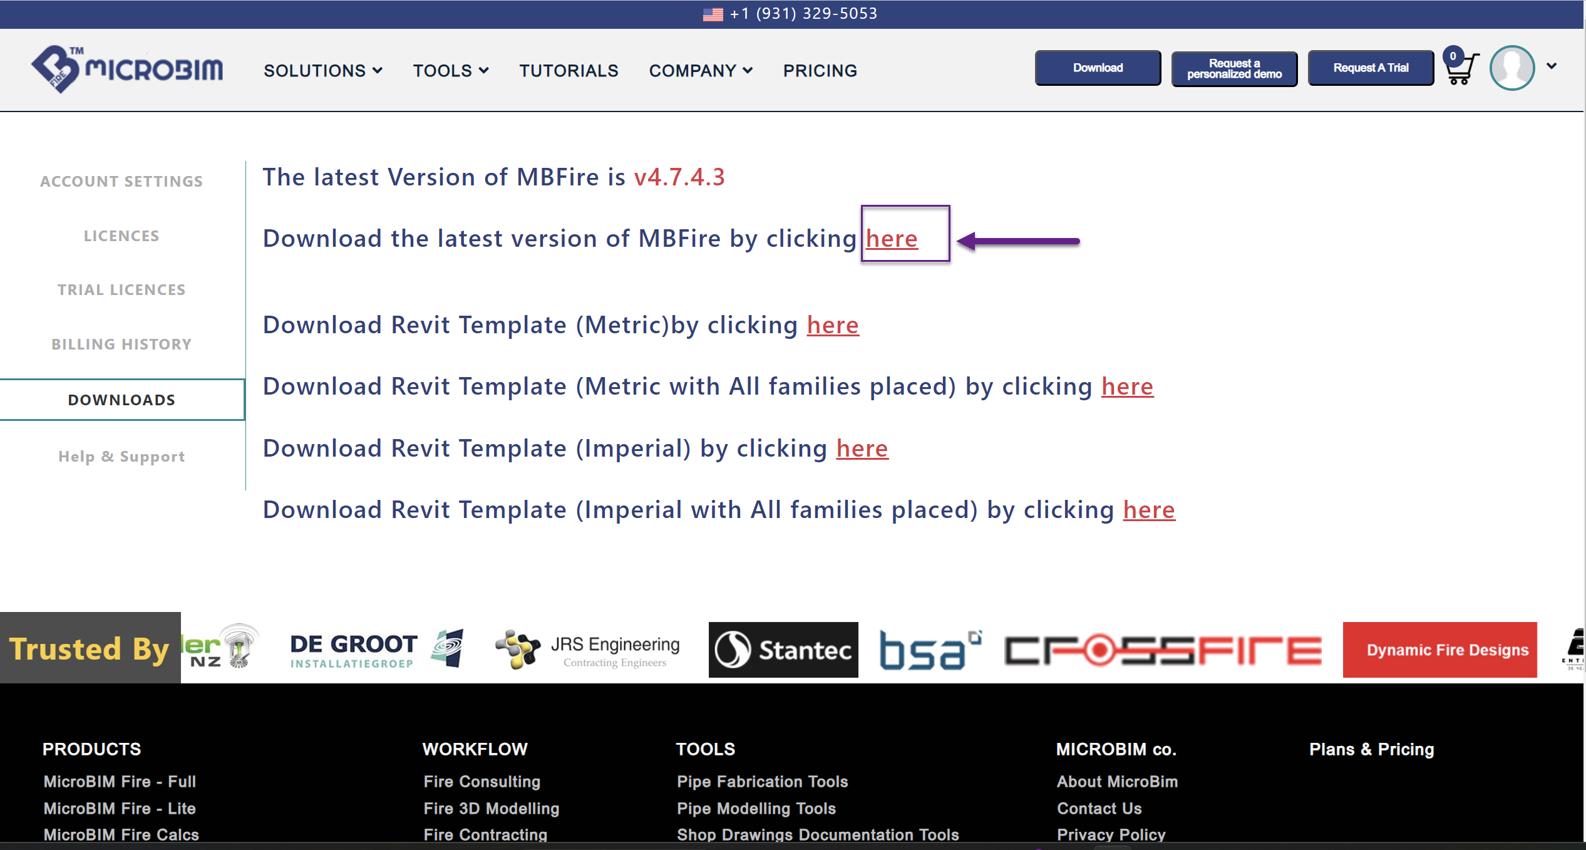Open the BILLING HISTORY sidebar tab
Viewport: 1586px width, 850px height.
(x=121, y=345)
